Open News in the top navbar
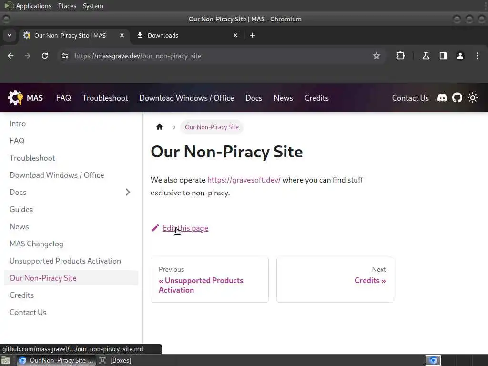This screenshot has width=488, height=366. [283, 98]
